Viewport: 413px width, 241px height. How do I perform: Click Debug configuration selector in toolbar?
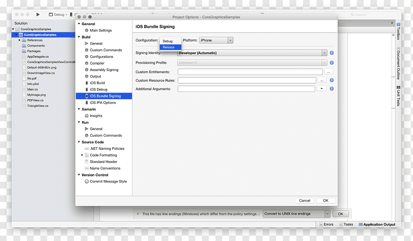pyautogui.click(x=57, y=14)
